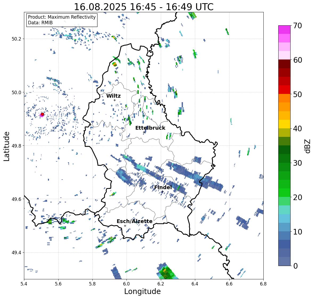Click the "Product: Maximum Reflectivity" legend line
The height and width of the screenshot is (298, 314).
coord(62,17)
